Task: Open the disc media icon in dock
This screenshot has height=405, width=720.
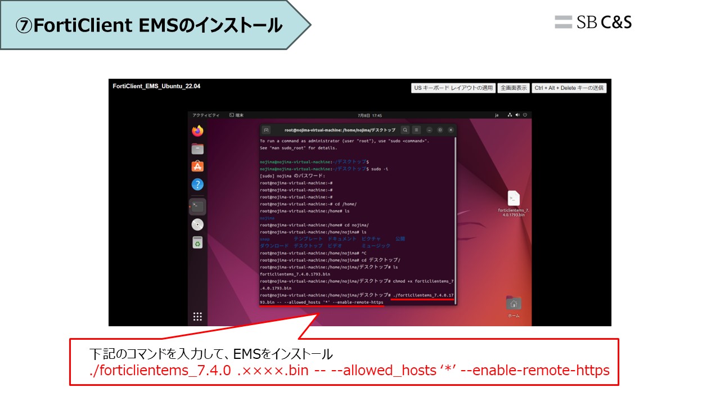Action: (x=197, y=224)
